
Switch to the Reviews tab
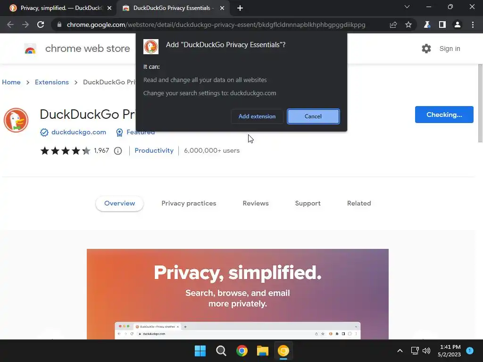pos(256,204)
